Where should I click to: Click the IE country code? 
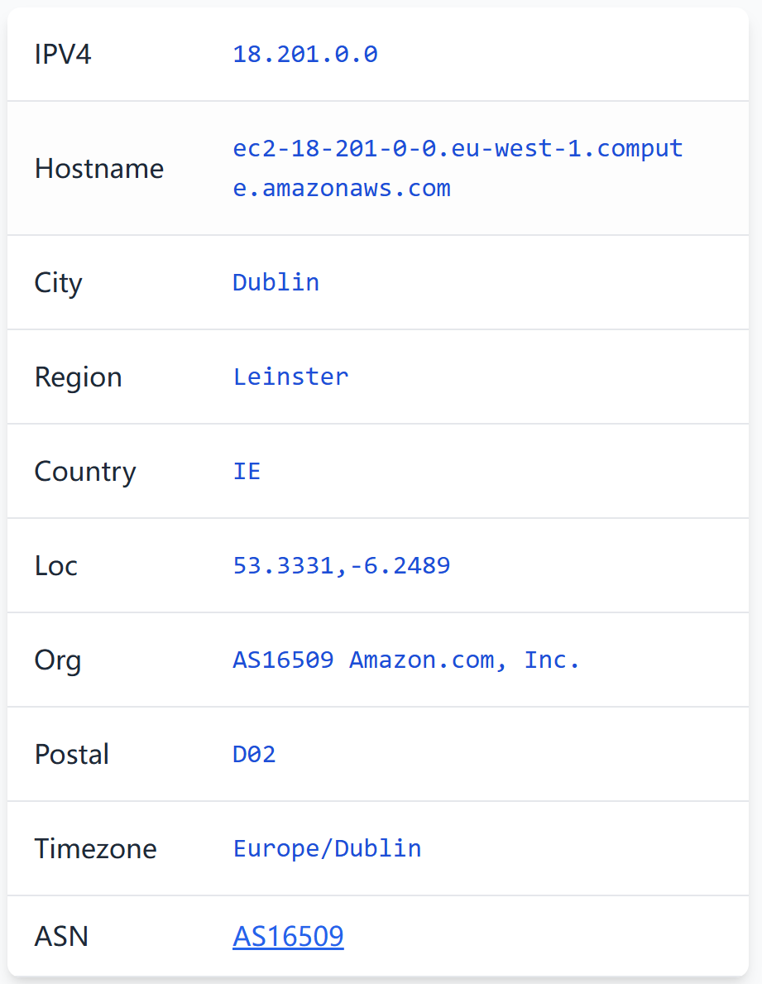[x=247, y=471]
